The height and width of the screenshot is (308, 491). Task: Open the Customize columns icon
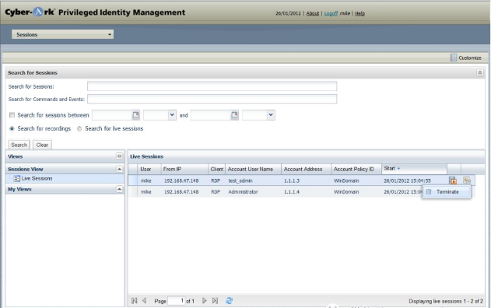(453, 58)
